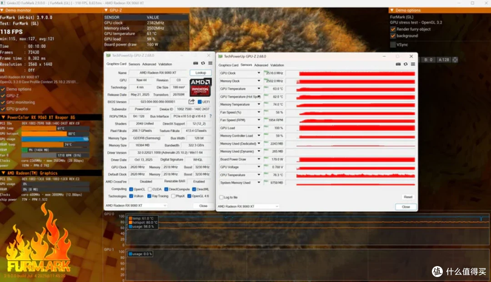Viewport: 491px width, 282px height.
Task: Uncheck GPU-Z option in Demo monitor
Action: tap(3, 96)
